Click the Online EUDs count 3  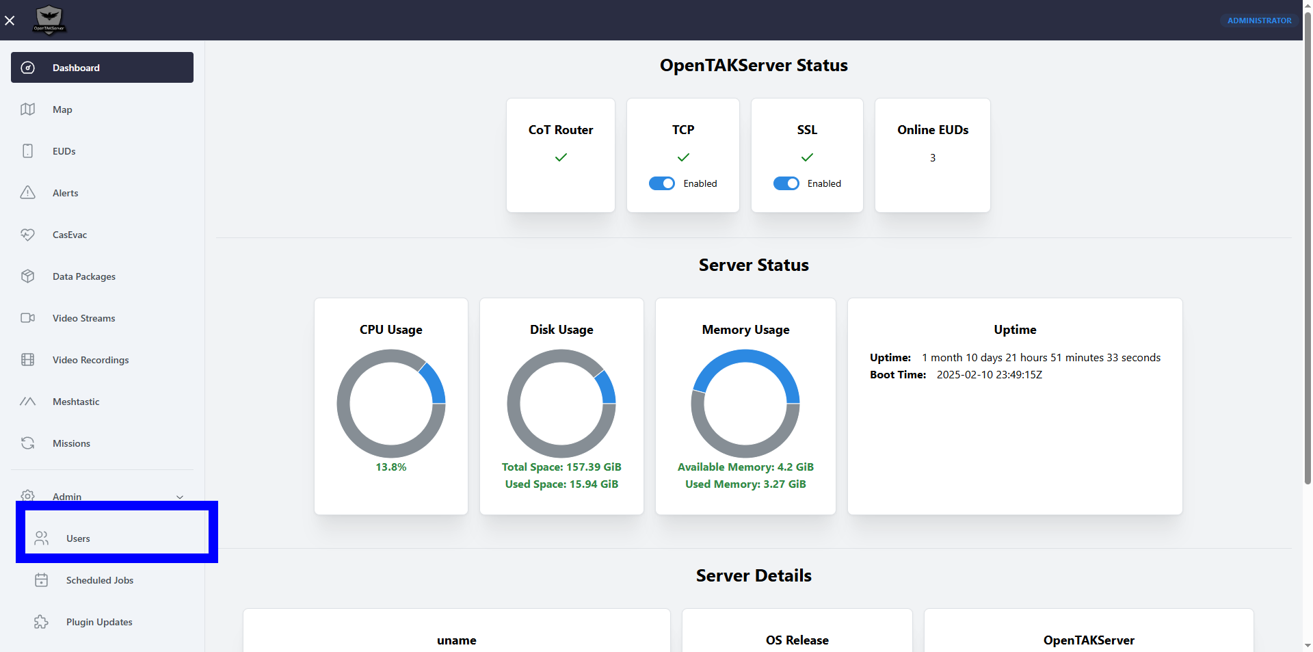pyautogui.click(x=933, y=158)
